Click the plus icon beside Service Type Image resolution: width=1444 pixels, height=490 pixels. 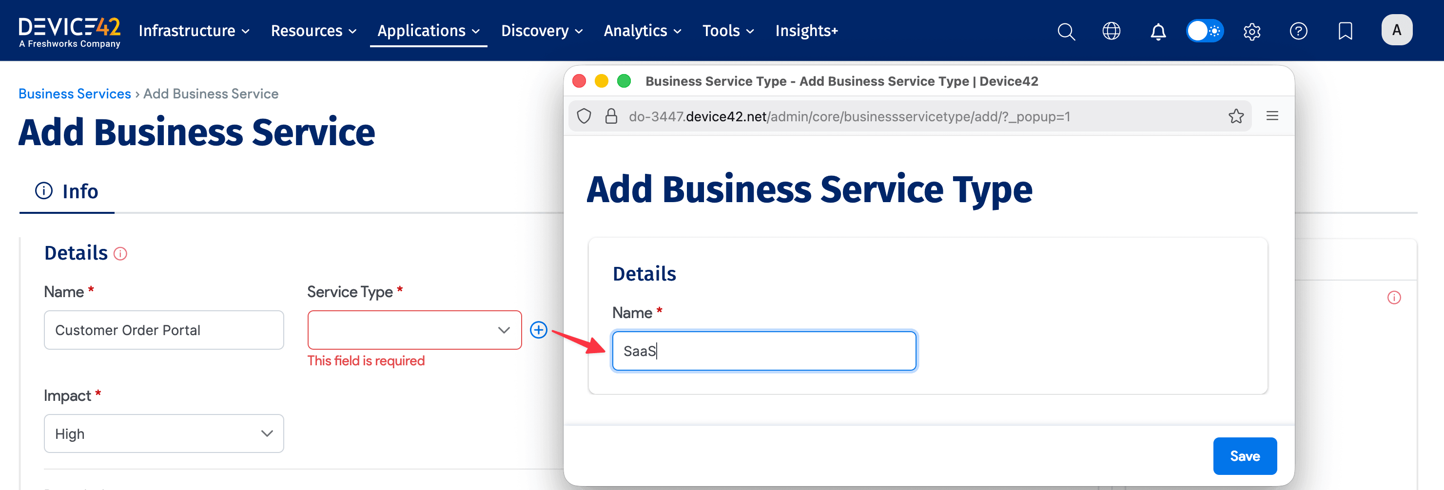pos(539,330)
